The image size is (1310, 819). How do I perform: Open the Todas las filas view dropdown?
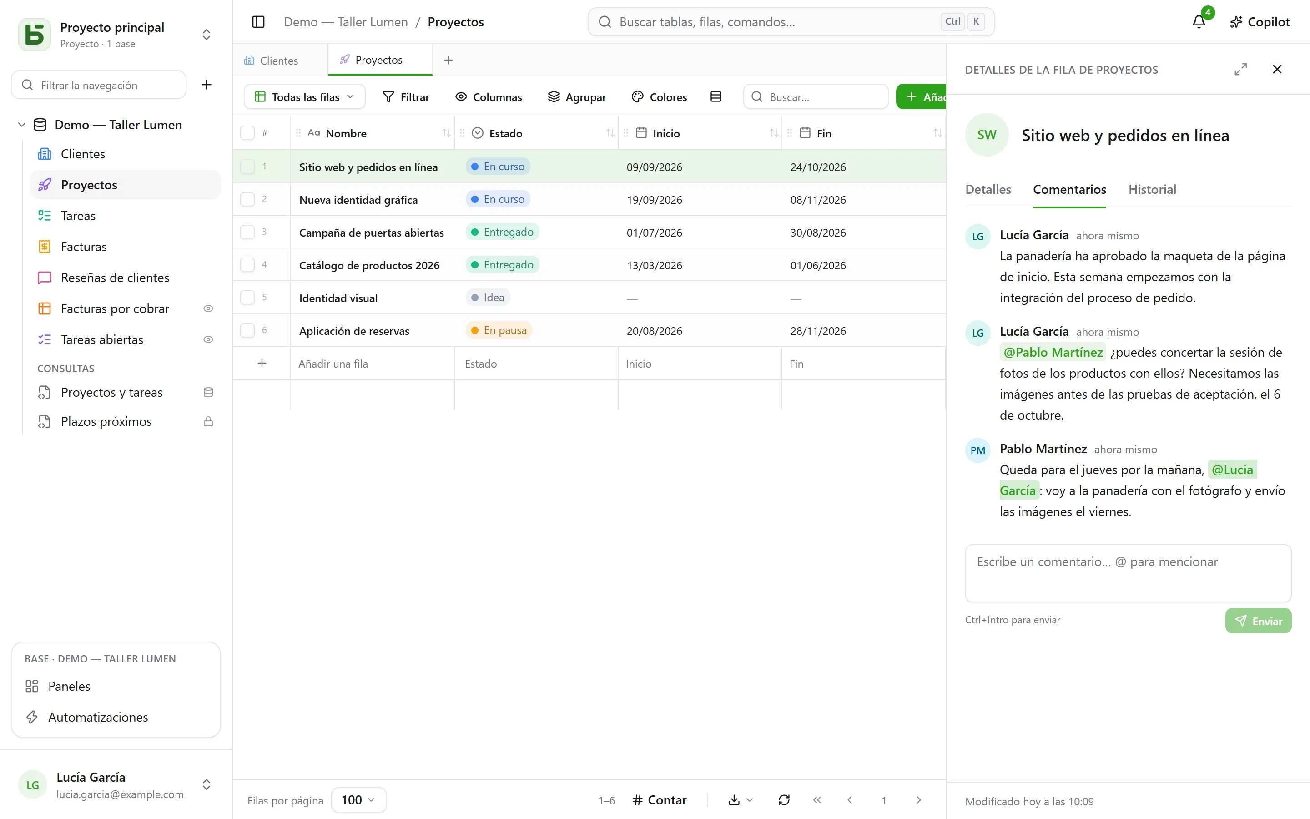click(305, 97)
